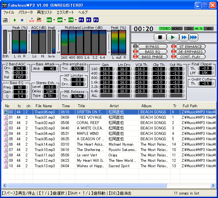This screenshot has width=218, height=198.
Task: Click the Final Clipper Th. value -0.8
Action: point(206,68)
